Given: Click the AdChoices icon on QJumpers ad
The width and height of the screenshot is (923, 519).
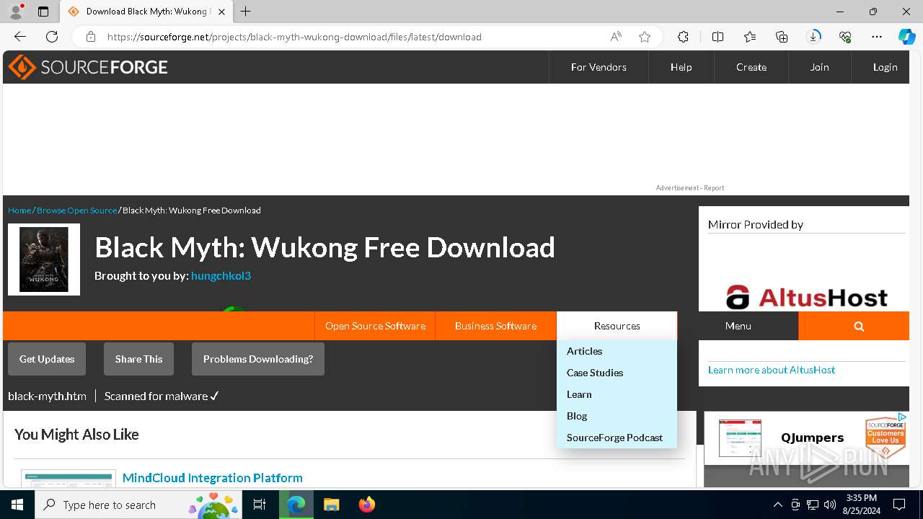Looking at the screenshot, I should (x=902, y=417).
